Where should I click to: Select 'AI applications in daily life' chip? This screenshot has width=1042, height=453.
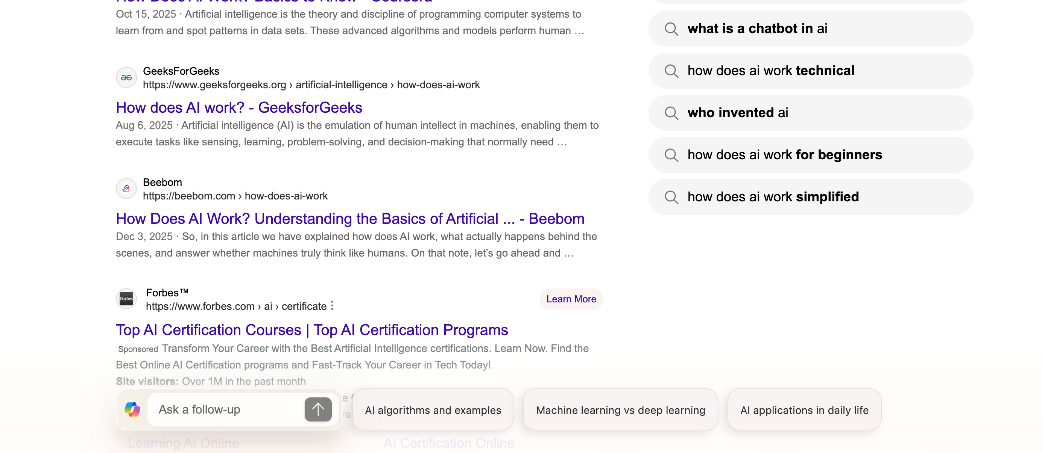(804, 410)
